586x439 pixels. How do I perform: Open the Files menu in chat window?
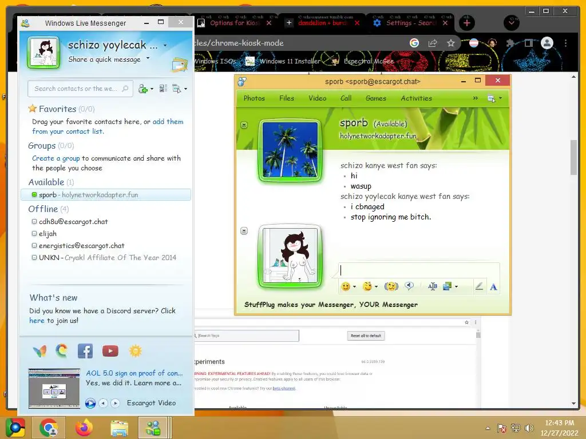coord(287,98)
